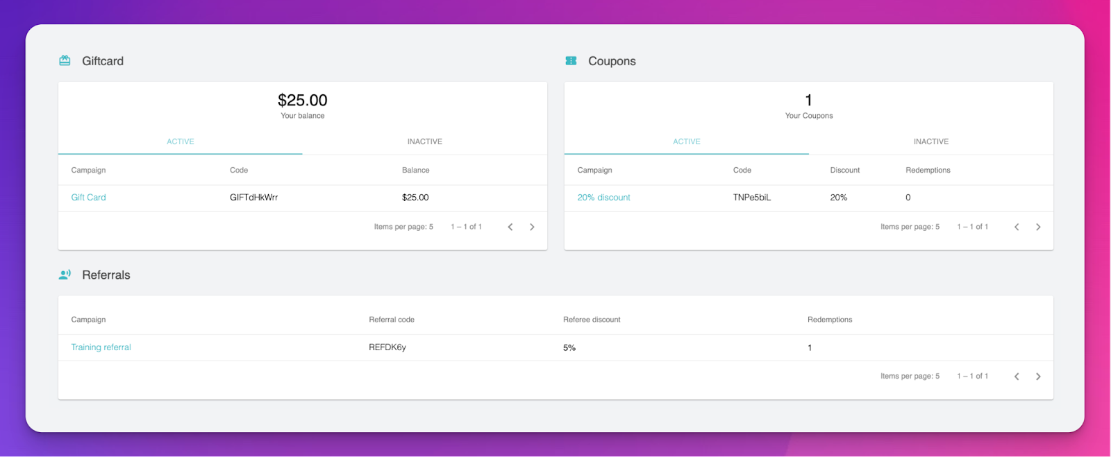The width and height of the screenshot is (1111, 457).
Task: Click referral code REFDK6y
Action: click(x=387, y=347)
